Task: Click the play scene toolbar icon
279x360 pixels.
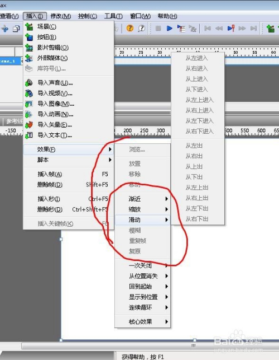Action: (181, 28)
